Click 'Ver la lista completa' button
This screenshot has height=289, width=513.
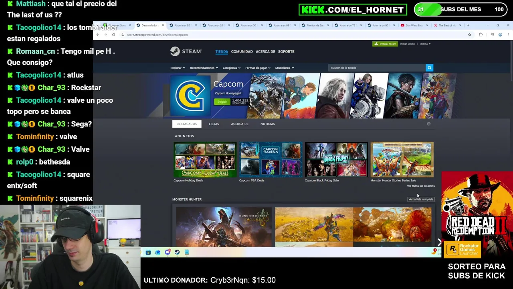click(x=421, y=199)
